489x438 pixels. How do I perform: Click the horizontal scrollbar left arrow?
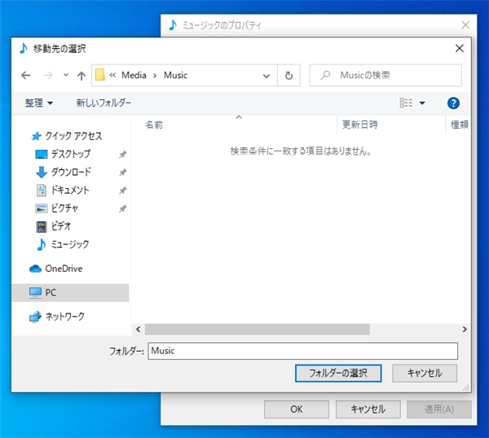pyautogui.click(x=139, y=329)
